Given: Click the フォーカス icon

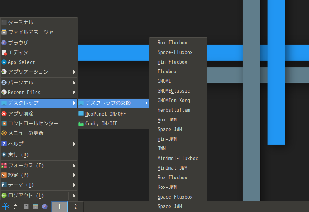Looking at the screenshot, I should point(4,165).
